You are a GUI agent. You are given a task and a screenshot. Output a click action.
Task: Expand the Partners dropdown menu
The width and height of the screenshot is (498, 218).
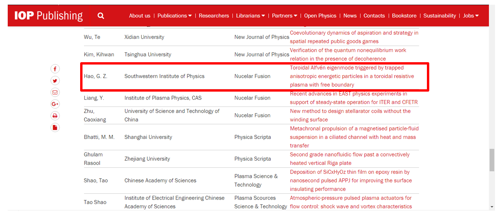click(284, 16)
